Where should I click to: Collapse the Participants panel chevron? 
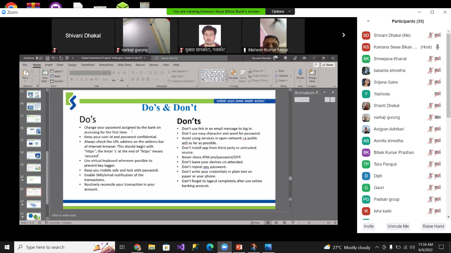(x=368, y=21)
